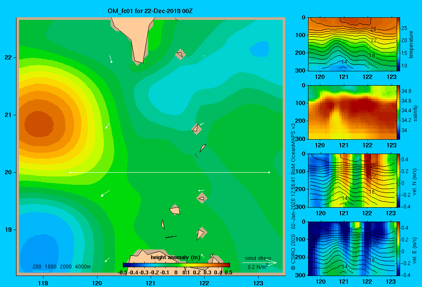Click the '10' value on temperature scale
Viewport: 422px width, 287px height.
404,66
